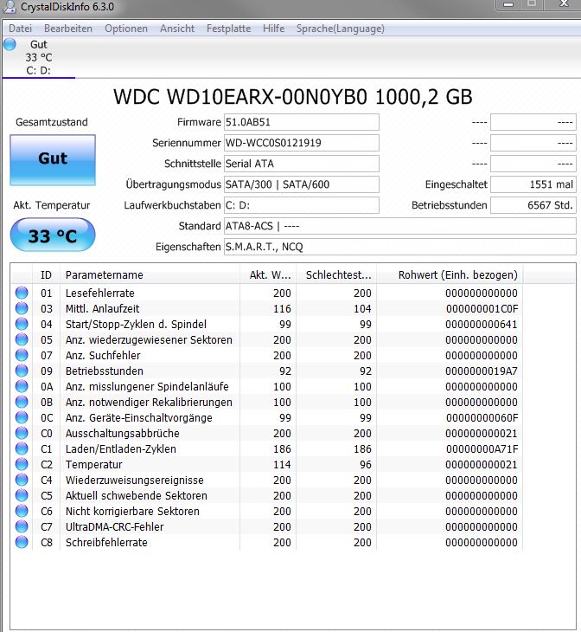581x632 pixels.
Task: Select the UltraDMA-CRC-Fehler parameter name
Action: click(114, 526)
